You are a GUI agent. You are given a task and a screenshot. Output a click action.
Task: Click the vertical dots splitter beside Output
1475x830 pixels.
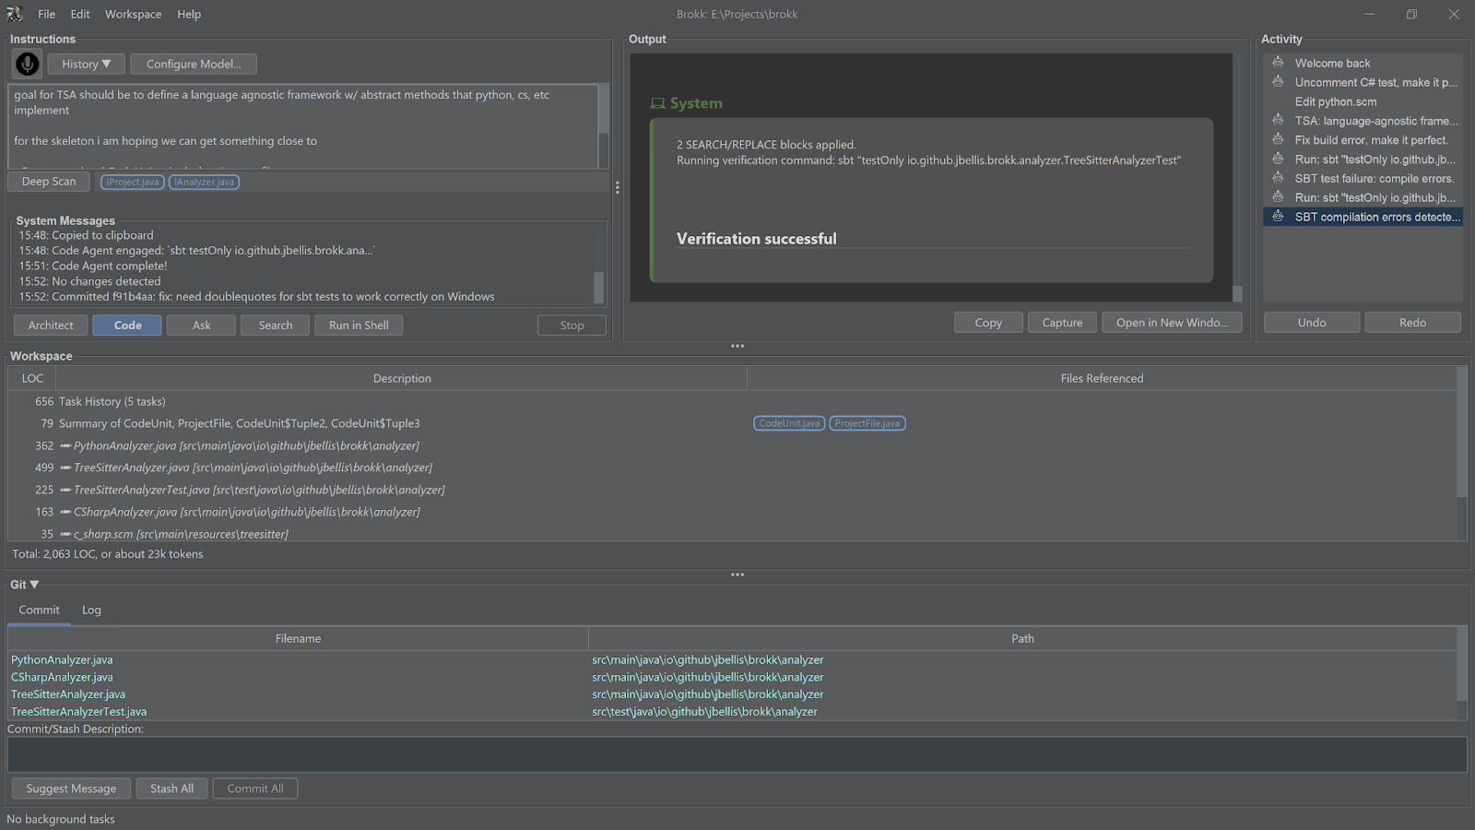[617, 187]
